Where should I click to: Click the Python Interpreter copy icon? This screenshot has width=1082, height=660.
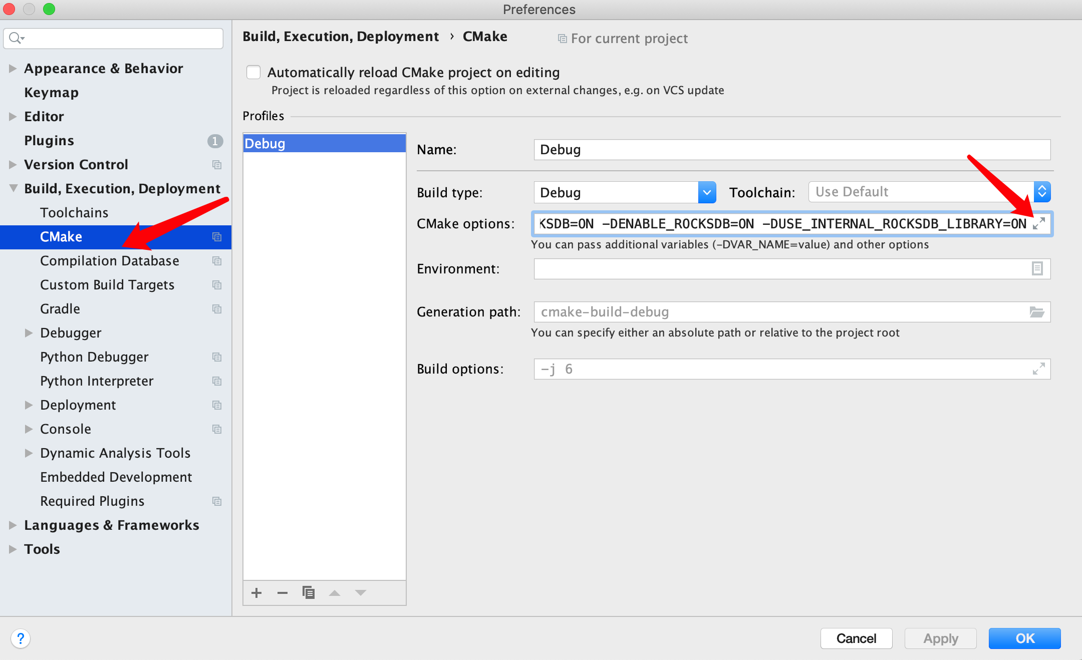216,381
